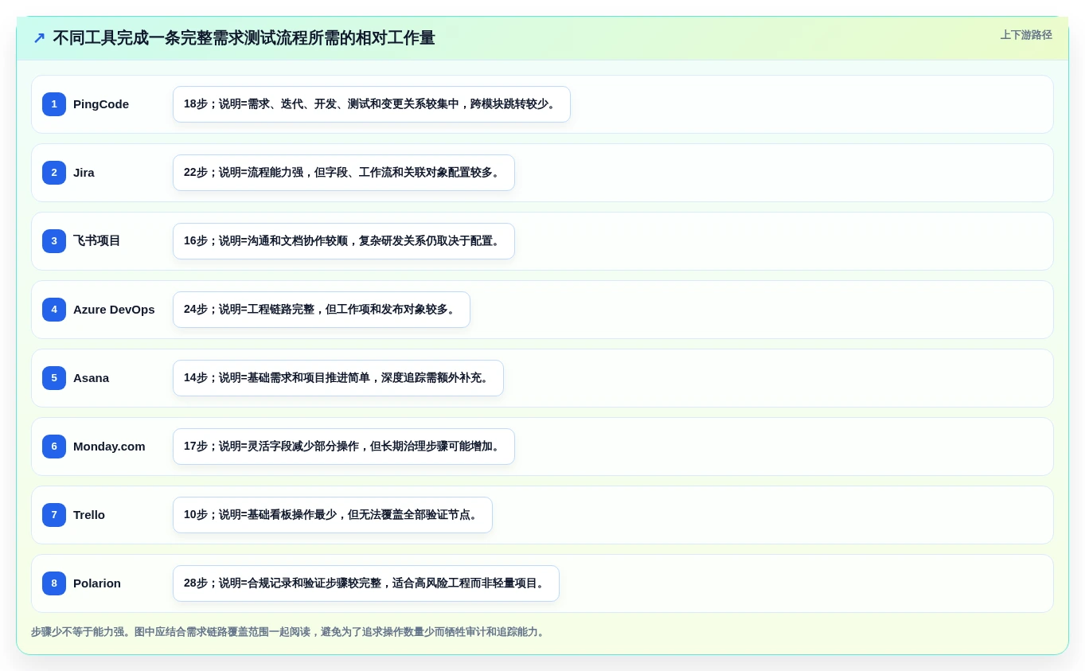
Task: Click number badge 6 for Monday.com
Action: pos(54,447)
